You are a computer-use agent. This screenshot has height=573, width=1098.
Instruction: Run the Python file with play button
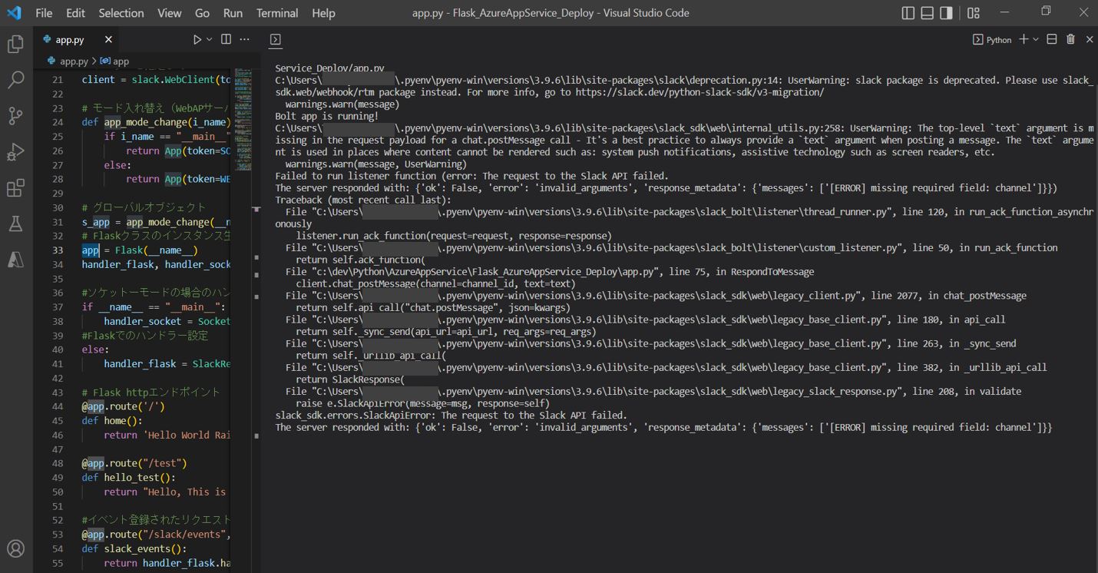[197, 39]
